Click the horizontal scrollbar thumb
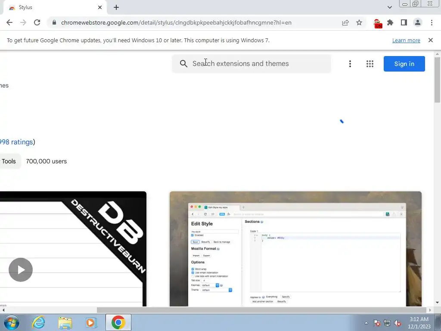Screen dimensions: 441x331 click(x=261, y=310)
